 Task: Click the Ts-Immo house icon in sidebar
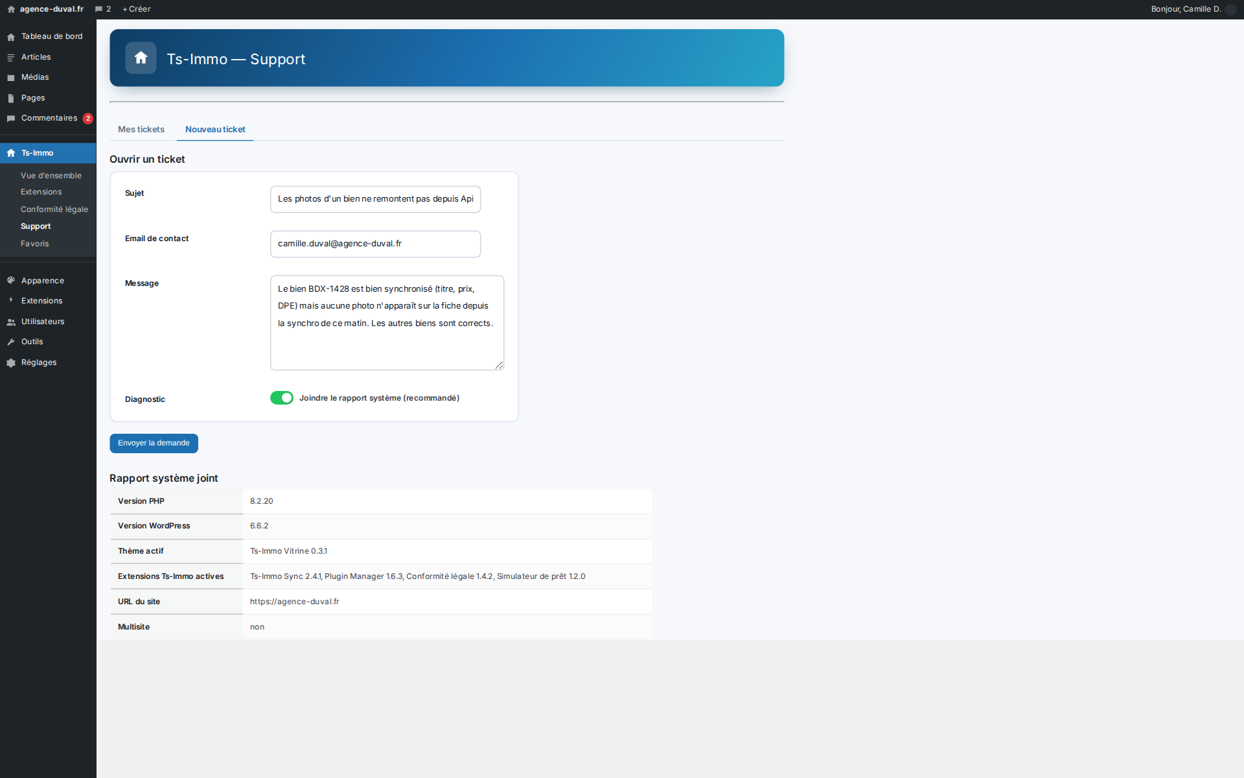tap(11, 153)
